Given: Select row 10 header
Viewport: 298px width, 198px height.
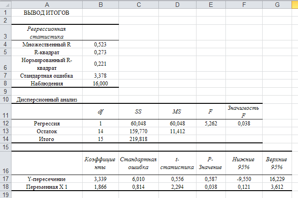Looking at the screenshot, I should point(6,100).
